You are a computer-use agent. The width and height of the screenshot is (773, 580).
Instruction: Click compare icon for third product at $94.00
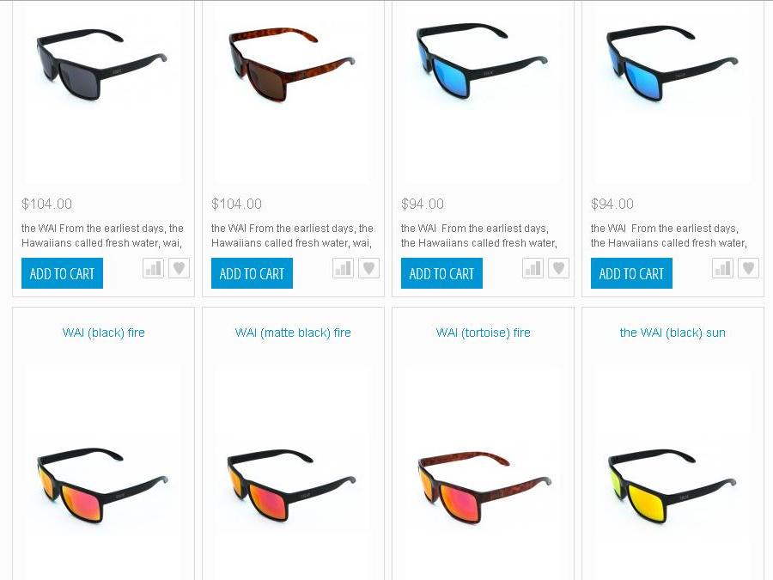[533, 268]
